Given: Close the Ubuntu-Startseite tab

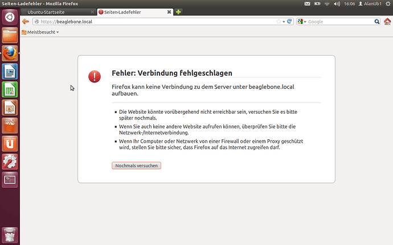Looking at the screenshot, I should [x=92, y=12].
